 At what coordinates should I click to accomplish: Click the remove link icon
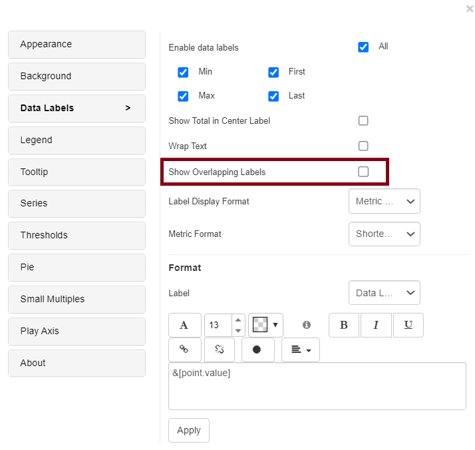(x=220, y=349)
